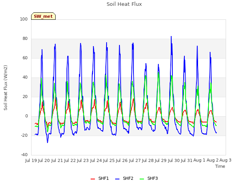Image resolution: width=249 pixels, height=186 pixels.
Task: Click the Jul 28 x-axis date label
Action: [x=148, y=160]
